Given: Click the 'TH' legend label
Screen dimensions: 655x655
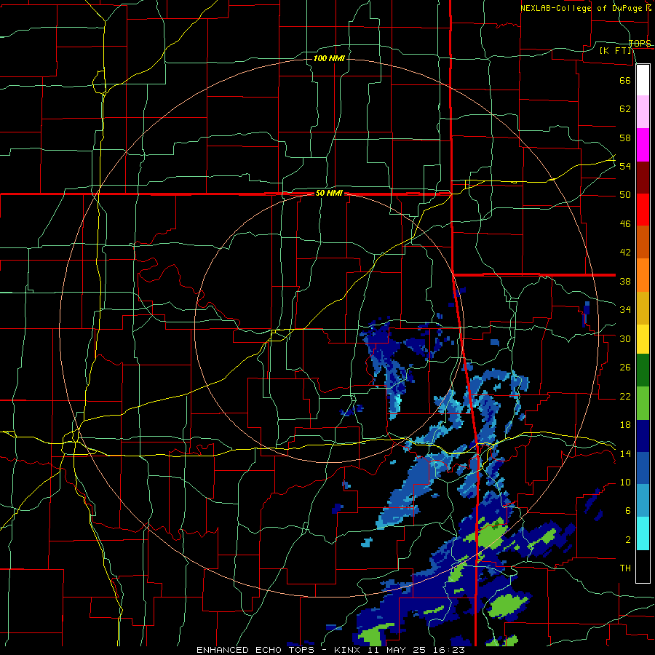Looking at the screenshot, I should click(625, 568).
